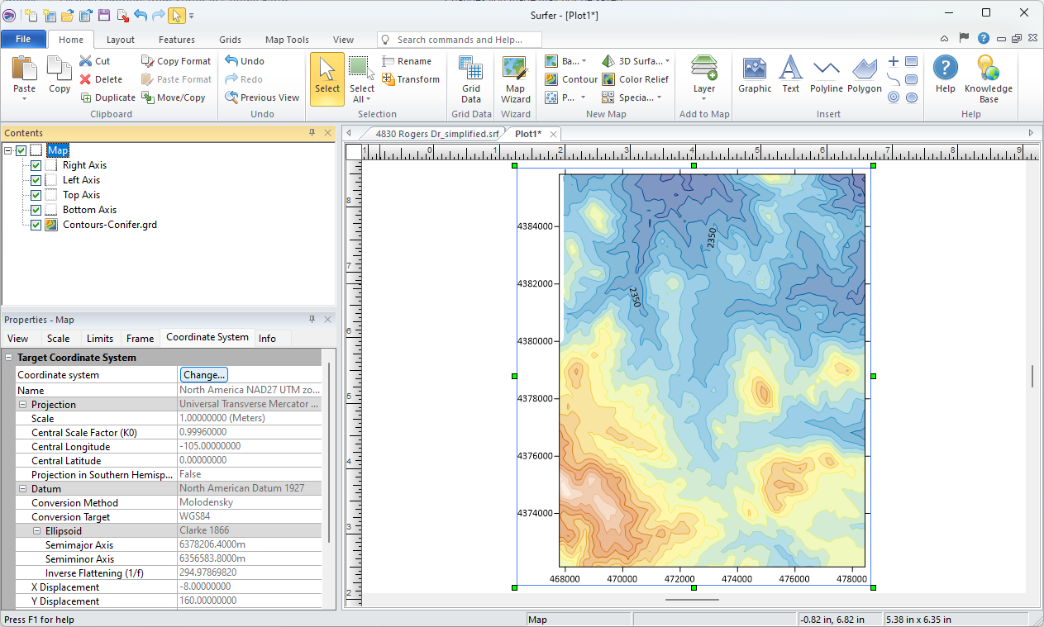Open the 3D Surface dropdown

pyautogui.click(x=667, y=61)
